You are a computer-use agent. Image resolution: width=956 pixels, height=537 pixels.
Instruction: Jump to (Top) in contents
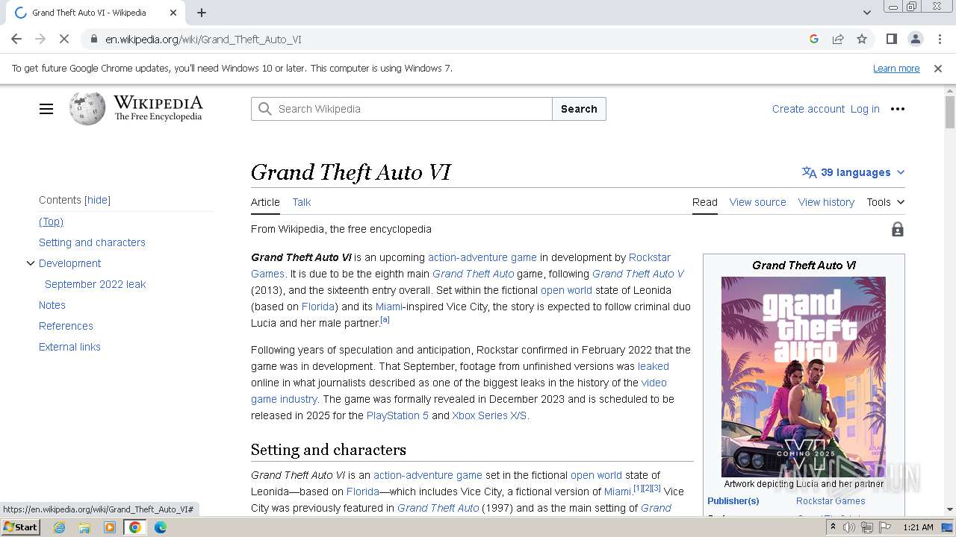point(51,222)
